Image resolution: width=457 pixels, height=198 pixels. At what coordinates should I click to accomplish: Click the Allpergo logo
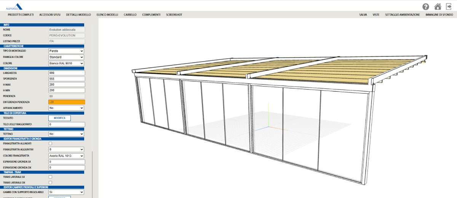tap(14, 6)
